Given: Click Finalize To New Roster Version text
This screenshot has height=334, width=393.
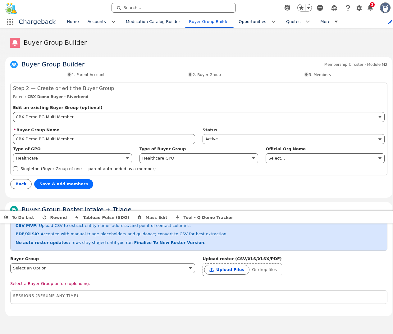Looking at the screenshot, I should coord(169,243).
